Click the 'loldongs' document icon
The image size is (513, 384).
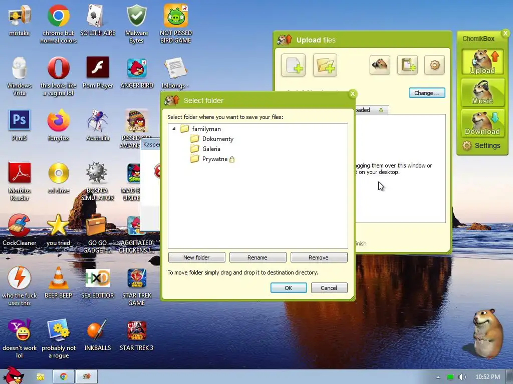(176, 73)
